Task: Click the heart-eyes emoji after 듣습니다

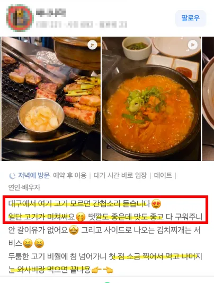Action: coord(156,204)
